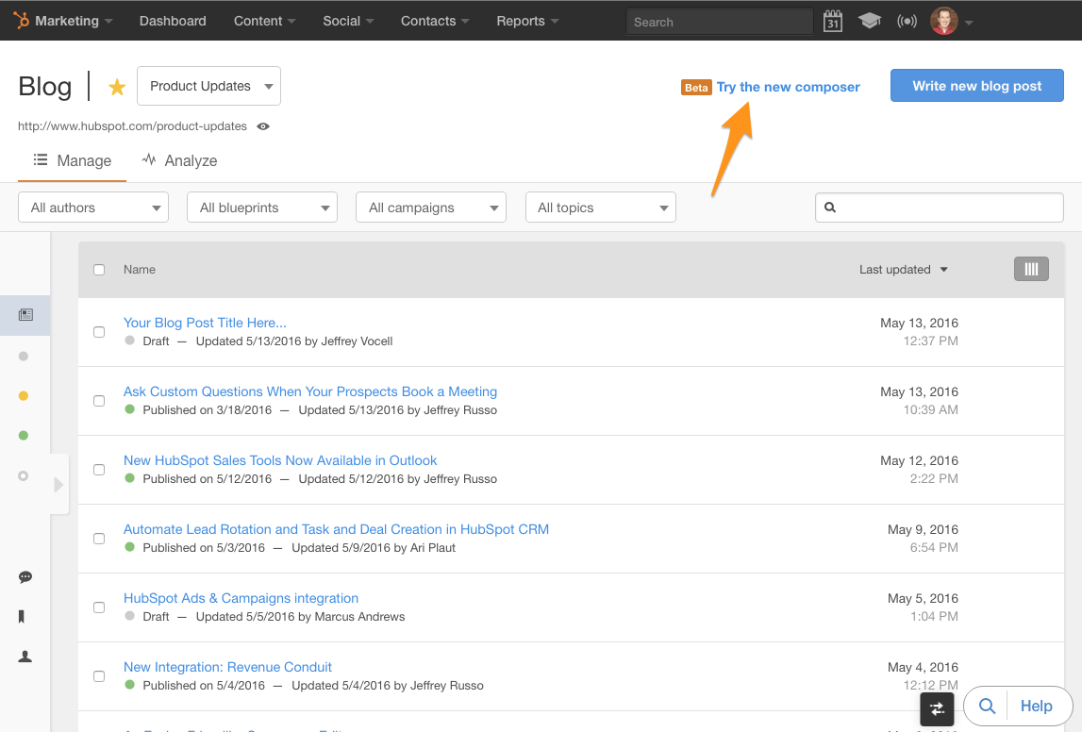Open the comments speech bubble icon
This screenshot has width=1082, height=732.
tap(25, 576)
